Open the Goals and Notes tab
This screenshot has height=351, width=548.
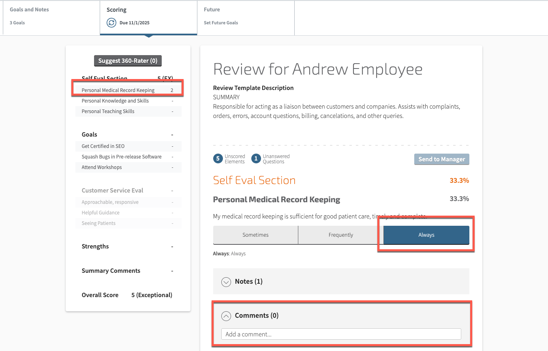(x=51, y=18)
